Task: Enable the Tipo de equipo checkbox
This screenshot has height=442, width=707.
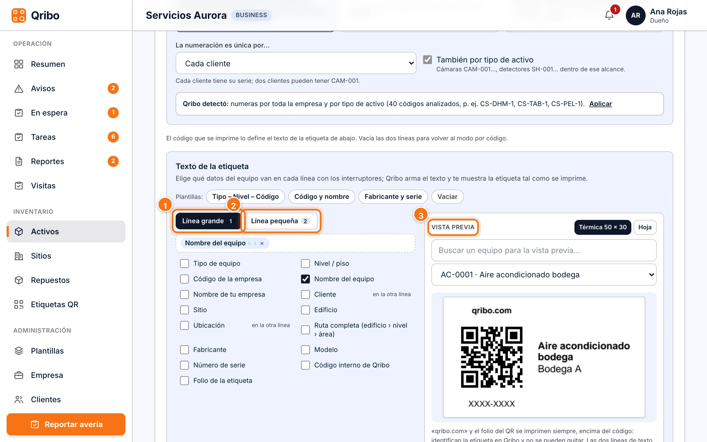Action: (x=184, y=263)
